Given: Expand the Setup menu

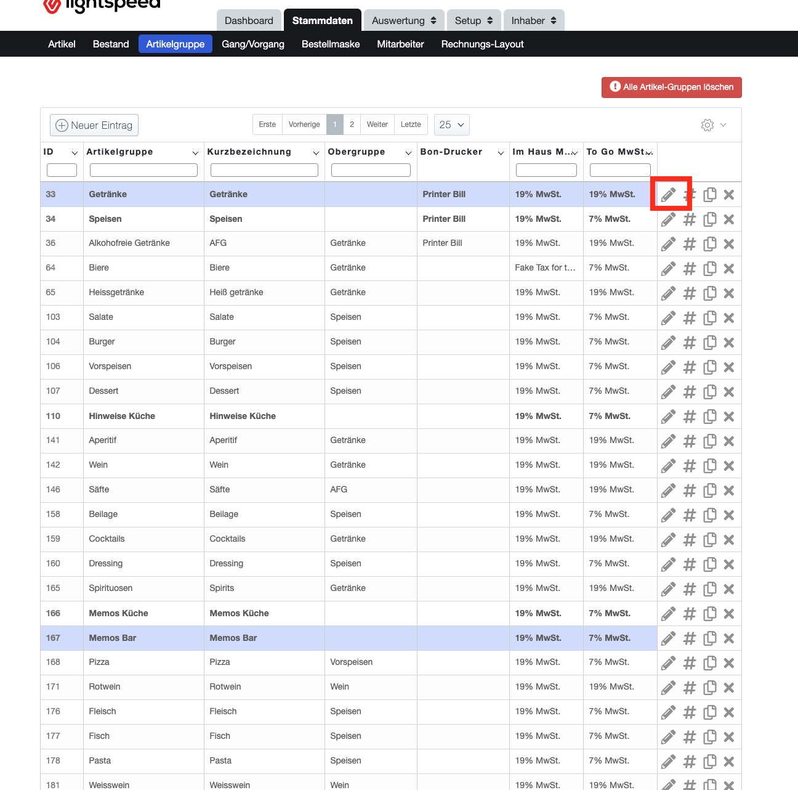Looking at the screenshot, I should (x=474, y=20).
